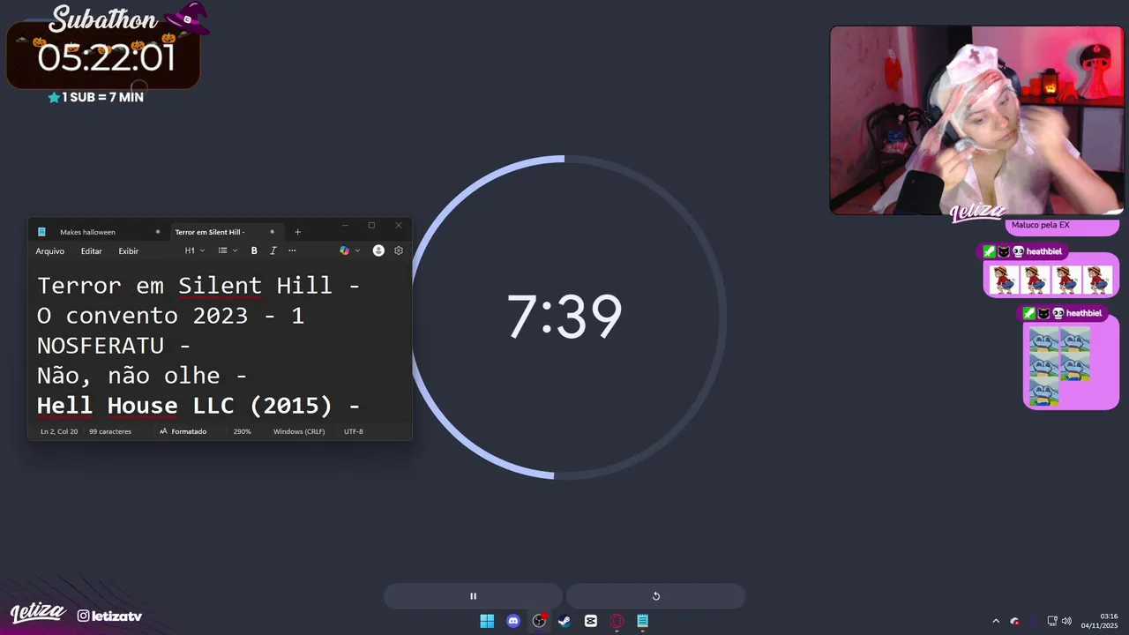Click the circular timer progress ring
This screenshot has height=635, width=1129.
tap(564, 317)
